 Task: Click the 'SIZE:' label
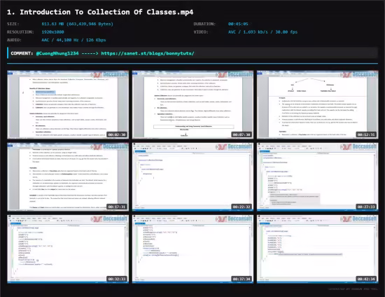13,24
